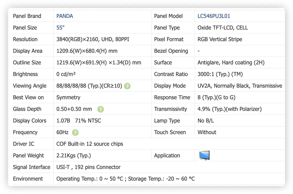Screen dimensions: 293x194
Task: Click the Operating Temp. and Storage Temp. value
Action: pos(125,179)
